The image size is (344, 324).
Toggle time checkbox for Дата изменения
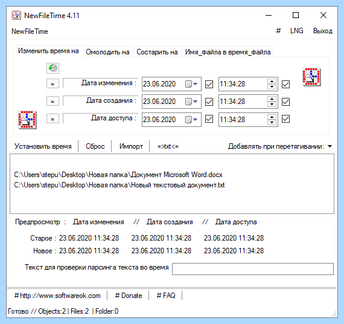(285, 84)
